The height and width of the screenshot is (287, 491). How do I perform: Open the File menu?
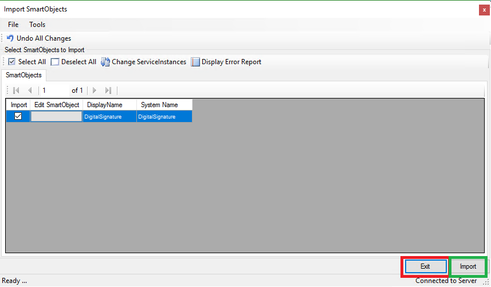[x=13, y=25]
